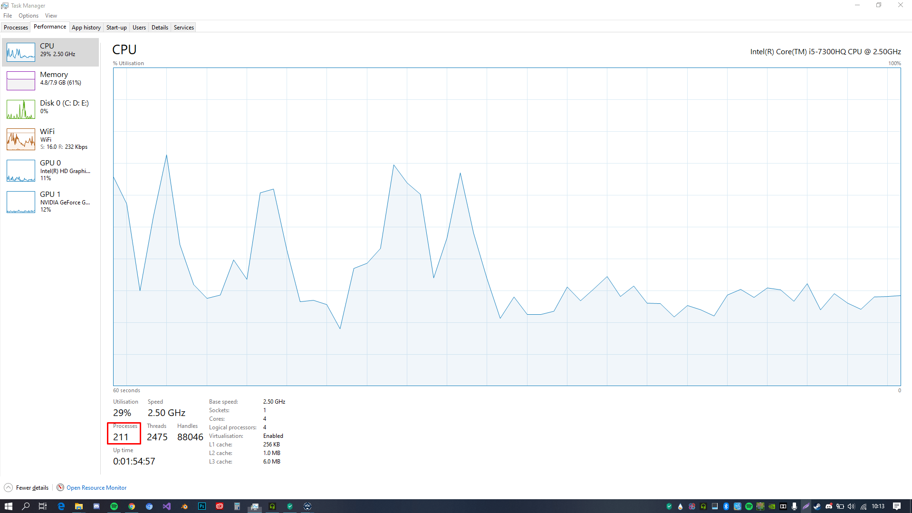Screen dimensions: 912x513
Task: Click the Bluetooth tray icon
Action: click(x=726, y=506)
